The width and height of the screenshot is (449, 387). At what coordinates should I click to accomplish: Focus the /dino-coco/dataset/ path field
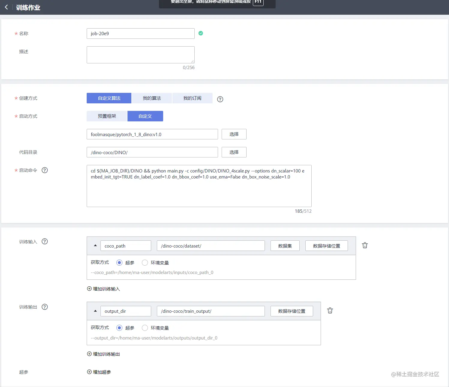click(x=211, y=246)
